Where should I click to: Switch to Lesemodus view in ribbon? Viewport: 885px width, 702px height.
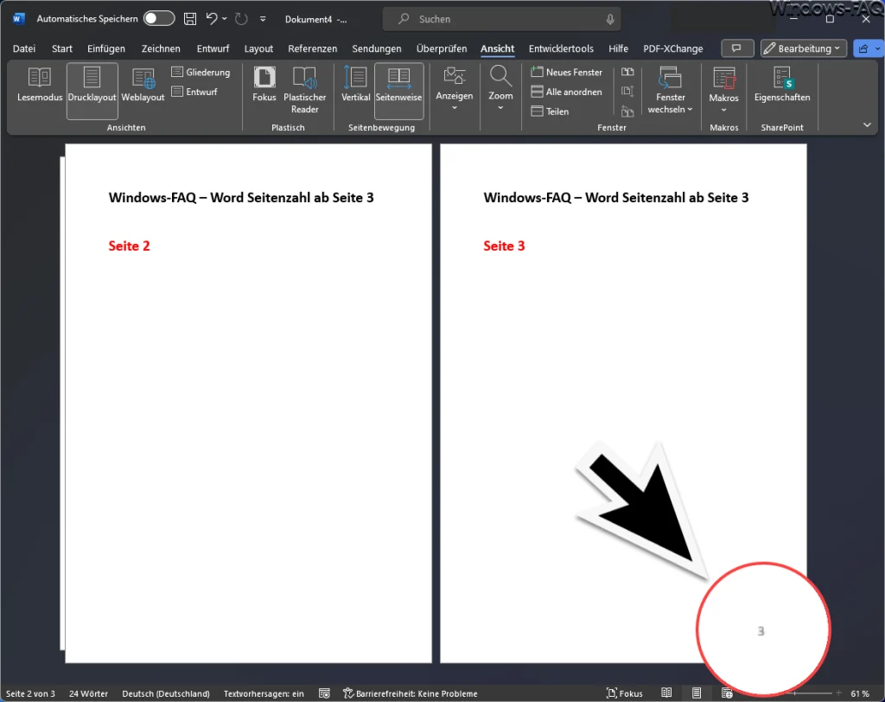click(40, 85)
